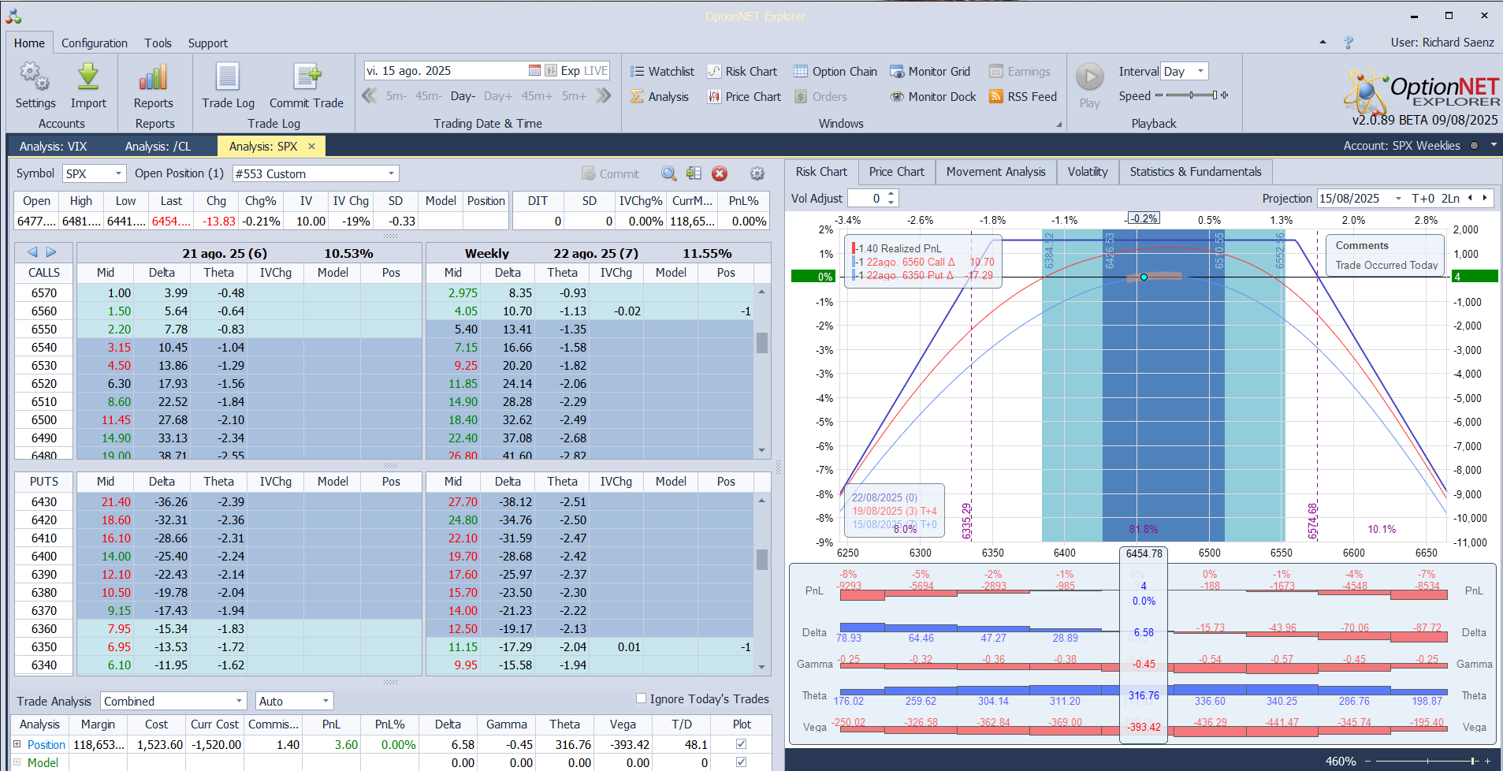
Task: Open the Option Chain window
Action: 835,72
